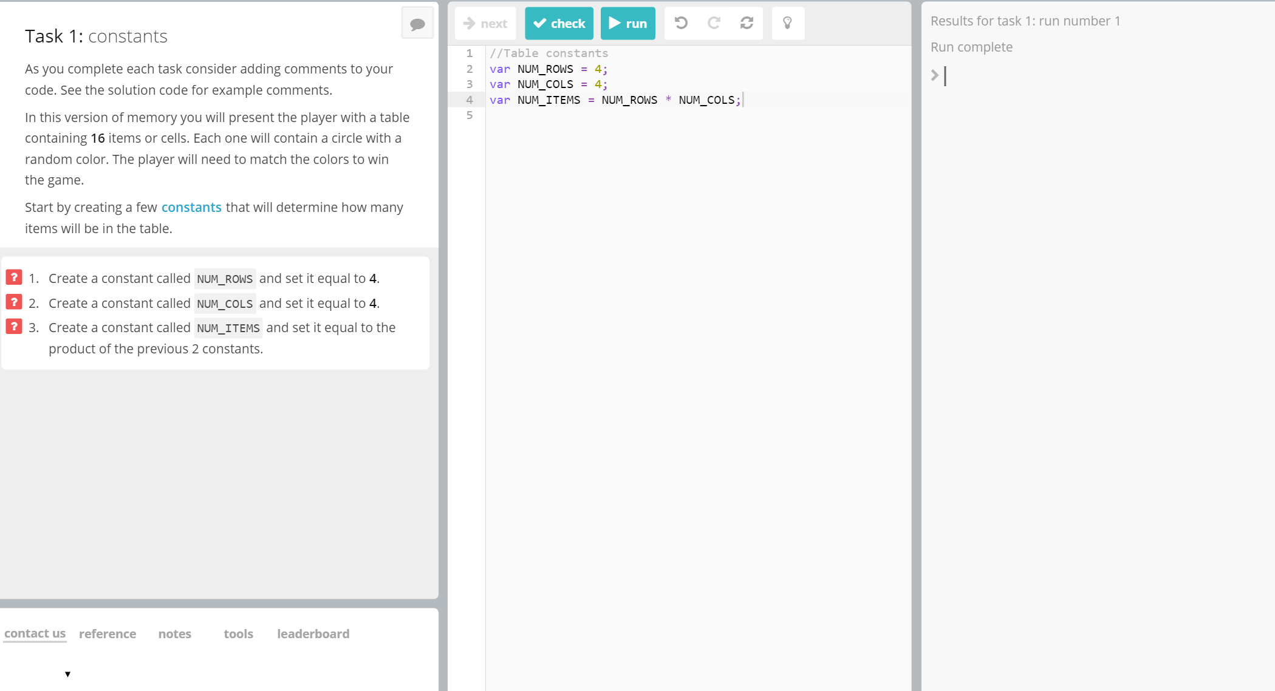Image resolution: width=1275 pixels, height=691 pixels.
Task: Click red question mark for step 3
Action: coord(14,327)
